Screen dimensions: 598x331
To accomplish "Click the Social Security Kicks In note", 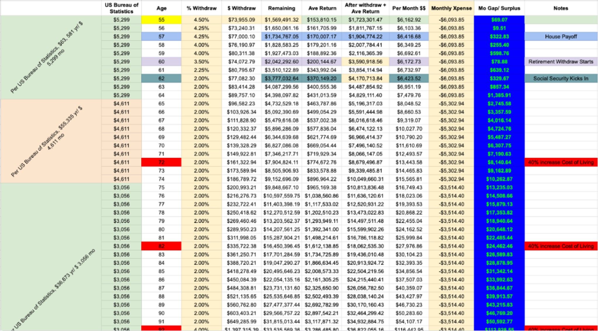I will [561, 78].
